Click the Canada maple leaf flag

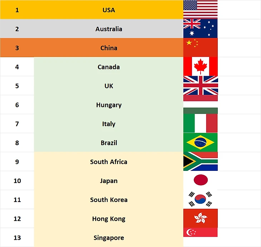[201, 66]
